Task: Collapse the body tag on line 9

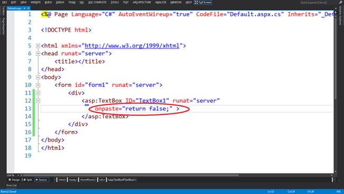Action: coord(38,77)
